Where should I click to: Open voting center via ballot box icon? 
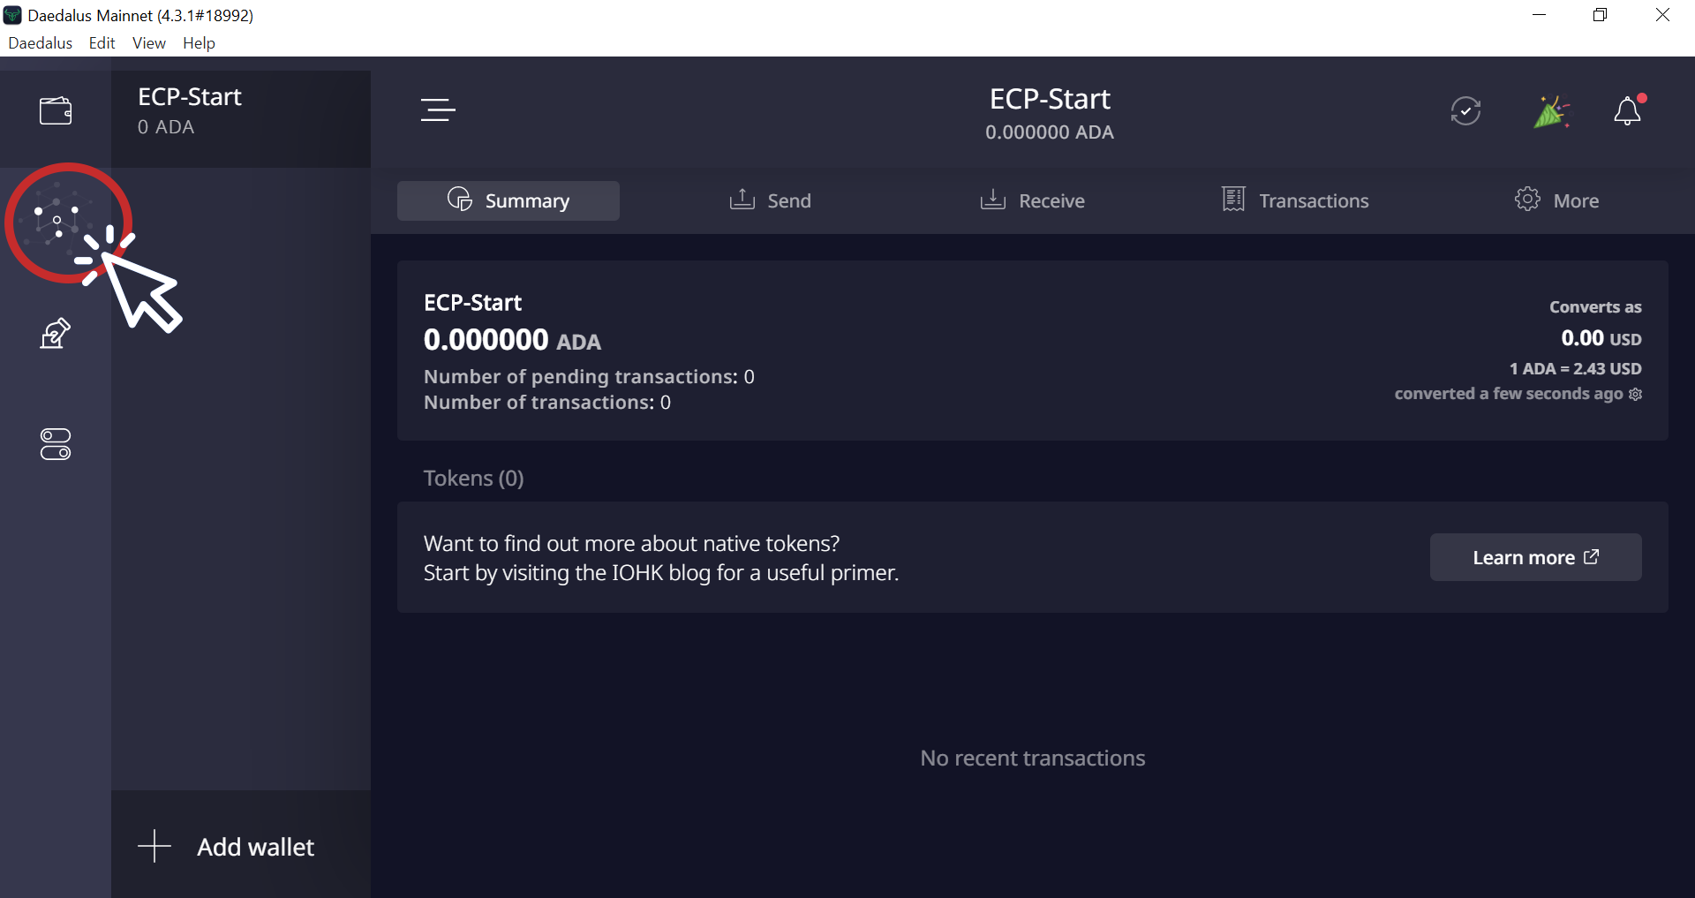(55, 333)
